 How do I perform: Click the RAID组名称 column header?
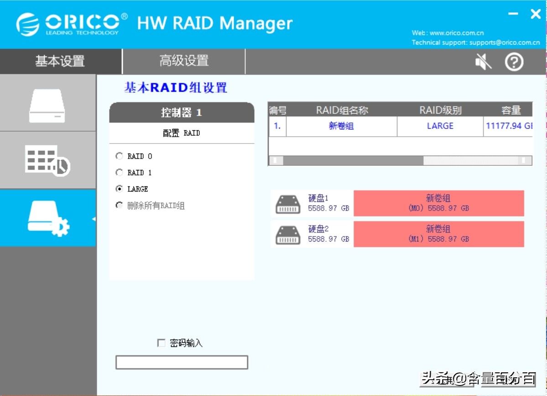(x=342, y=110)
